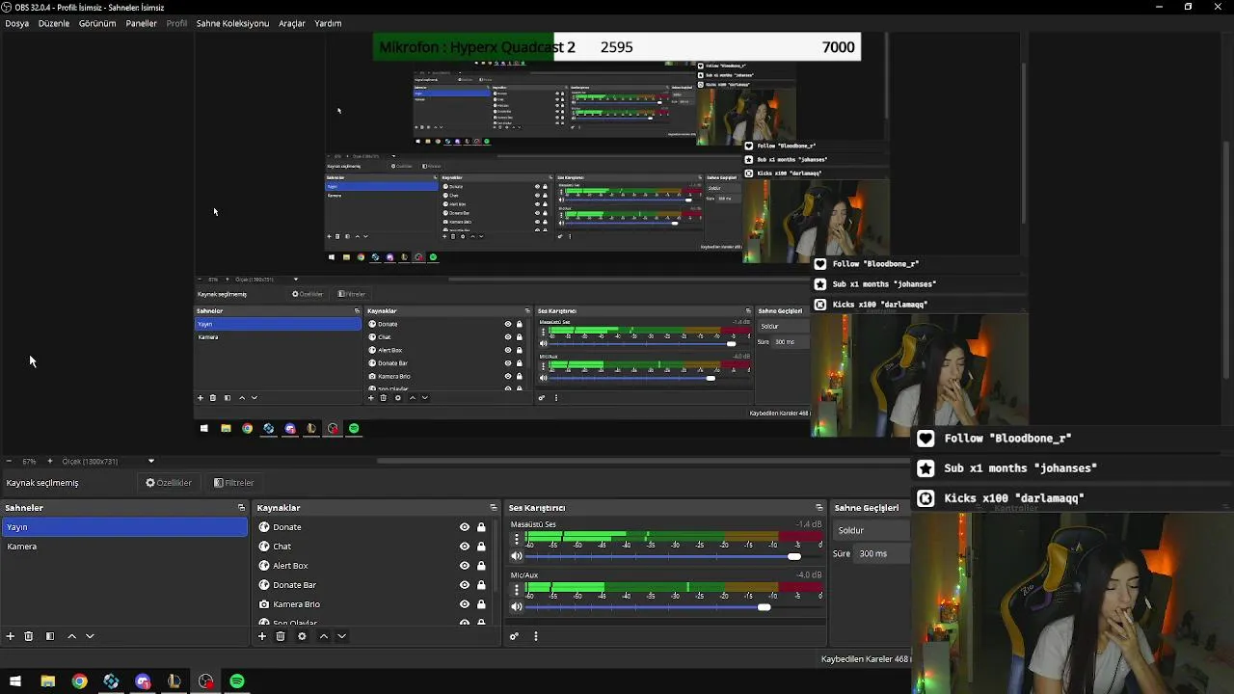Zoom in the preview with plus icon
The width and height of the screenshot is (1234, 694).
pos(50,461)
